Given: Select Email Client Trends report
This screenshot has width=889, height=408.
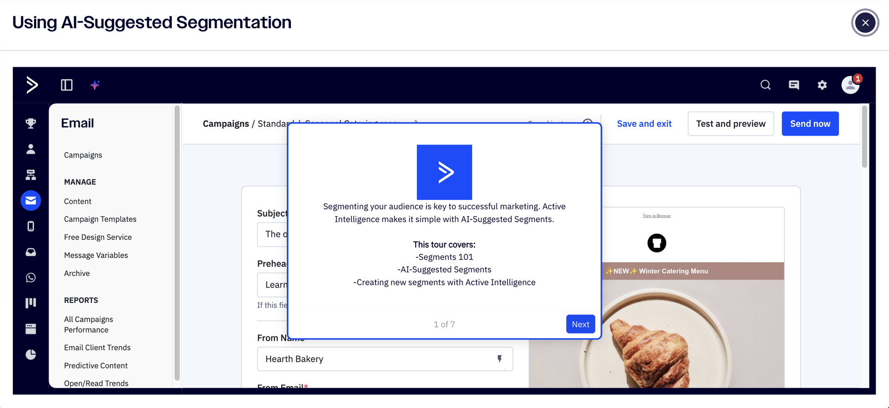Looking at the screenshot, I should pyautogui.click(x=97, y=347).
